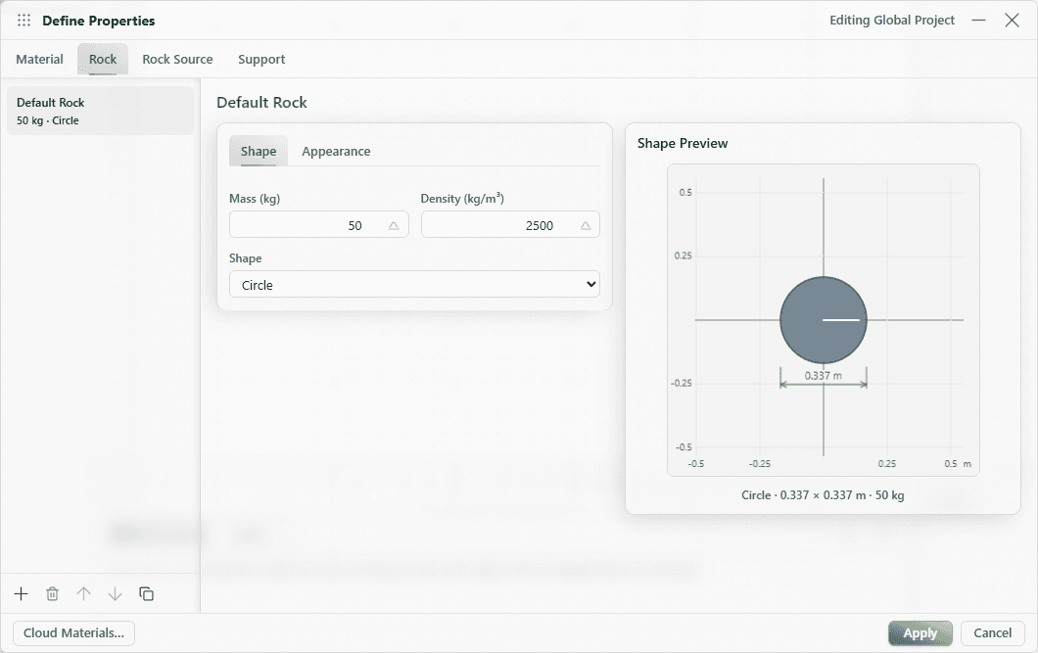Click the circle shape in preview
The image size is (1038, 653).
point(823,320)
